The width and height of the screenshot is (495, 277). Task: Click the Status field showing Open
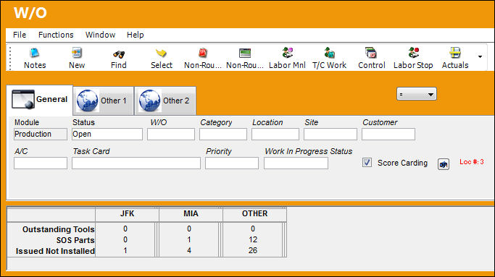pyautogui.click(x=107, y=135)
